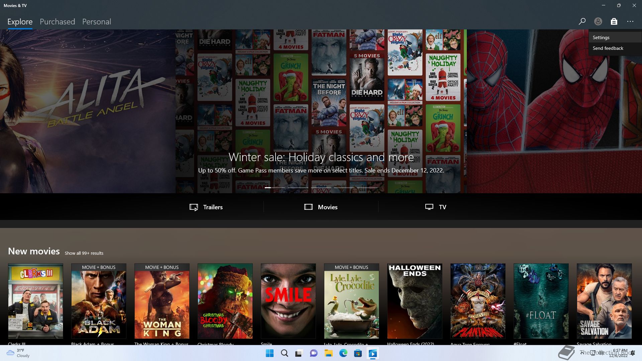Open the clock showing 6:57 PM
The height and width of the screenshot is (361, 642).
tap(618, 353)
